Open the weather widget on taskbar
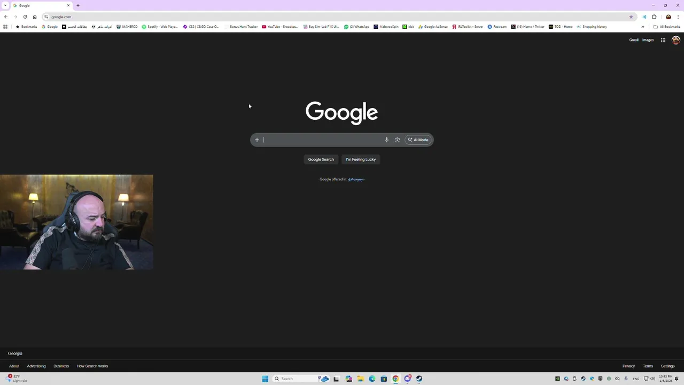The height and width of the screenshot is (385, 684). (x=16, y=379)
